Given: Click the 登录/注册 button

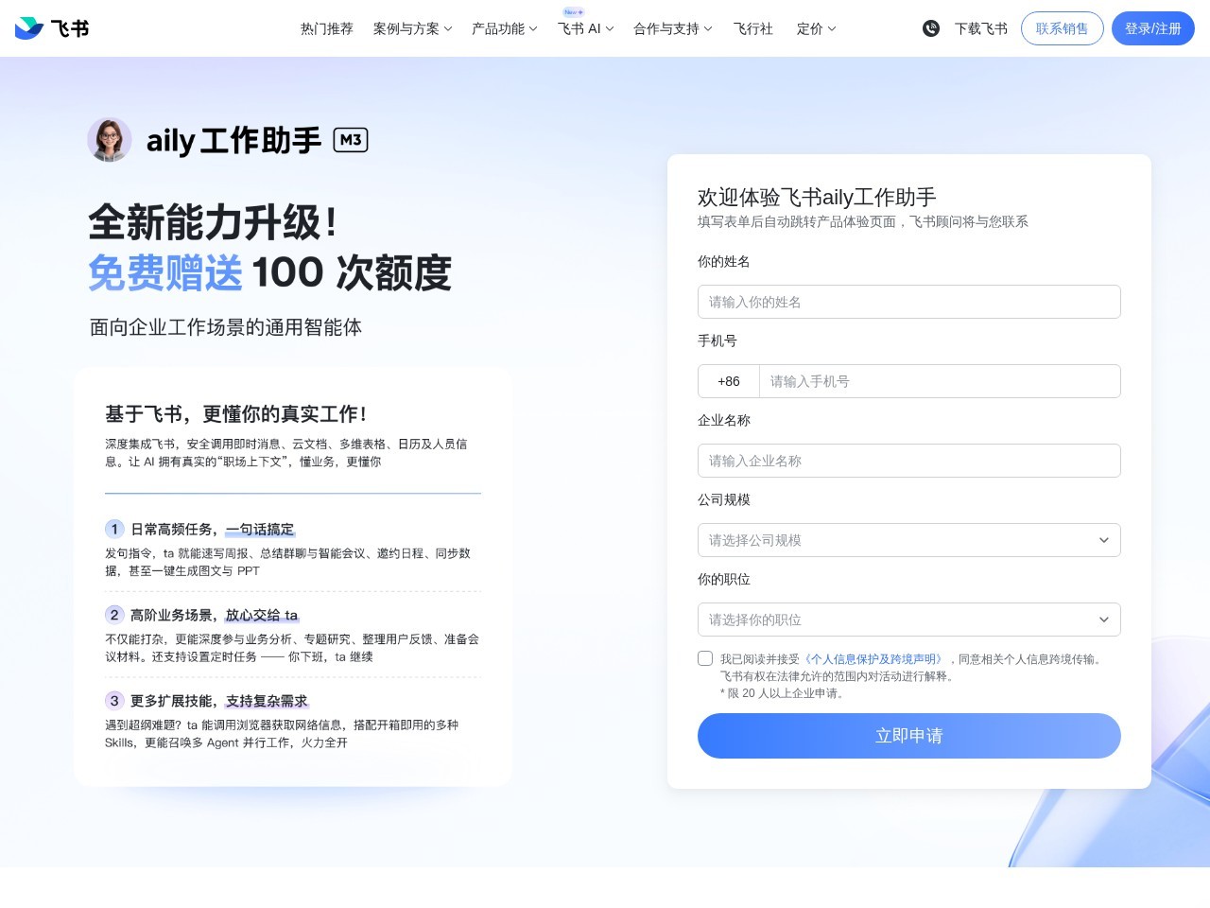Looking at the screenshot, I should pyautogui.click(x=1153, y=28).
